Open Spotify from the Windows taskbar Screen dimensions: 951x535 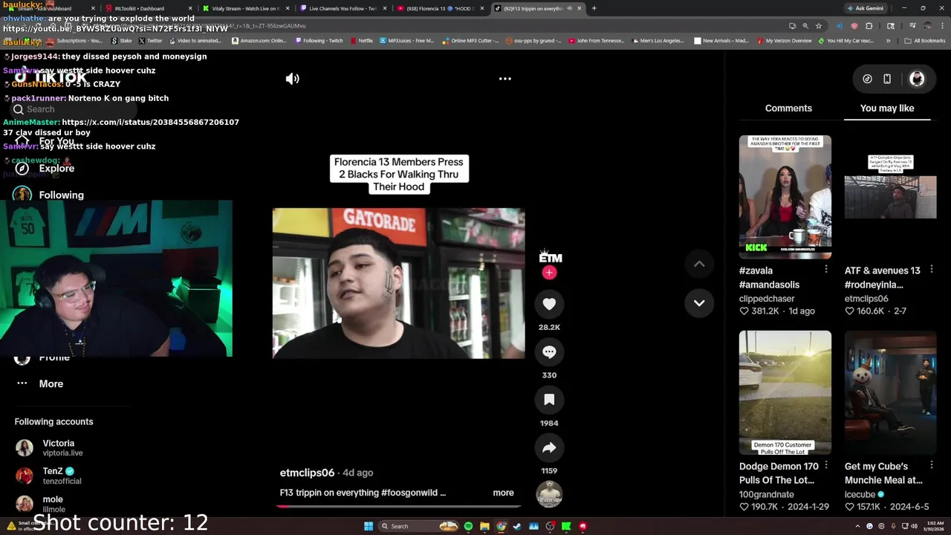tap(468, 526)
